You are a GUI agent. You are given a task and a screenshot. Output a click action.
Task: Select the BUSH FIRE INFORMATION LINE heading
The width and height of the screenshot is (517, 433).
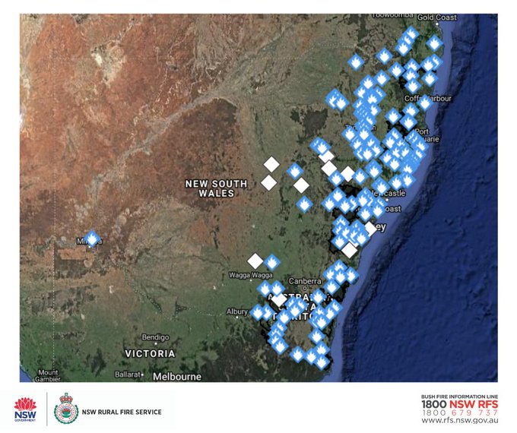click(460, 397)
